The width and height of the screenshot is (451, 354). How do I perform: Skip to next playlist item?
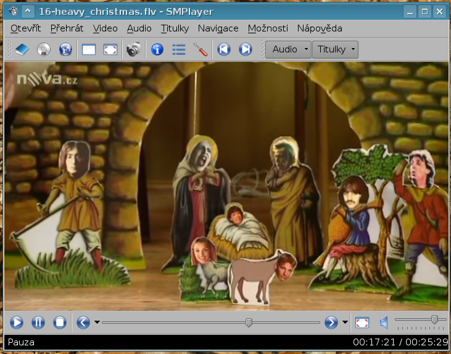click(246, 49)
